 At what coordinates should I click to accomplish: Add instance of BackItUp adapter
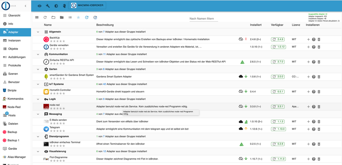308,39
